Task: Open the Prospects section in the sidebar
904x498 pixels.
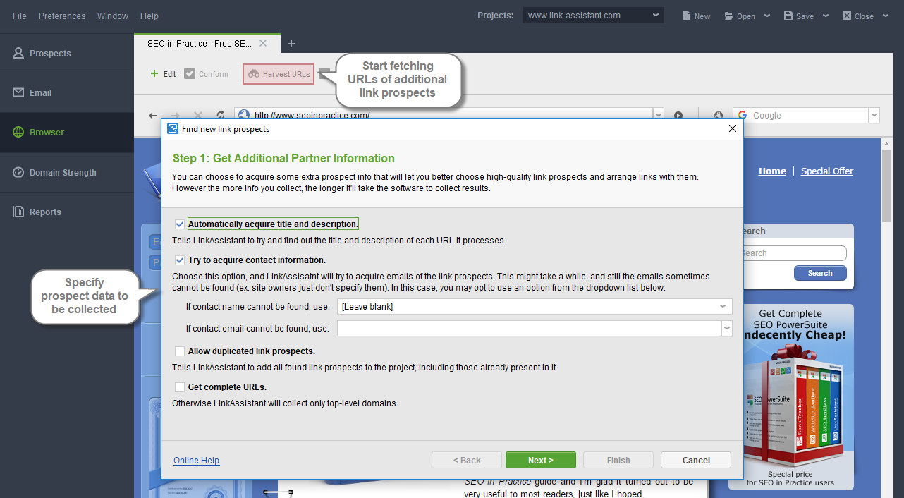Action: point(67,54)
